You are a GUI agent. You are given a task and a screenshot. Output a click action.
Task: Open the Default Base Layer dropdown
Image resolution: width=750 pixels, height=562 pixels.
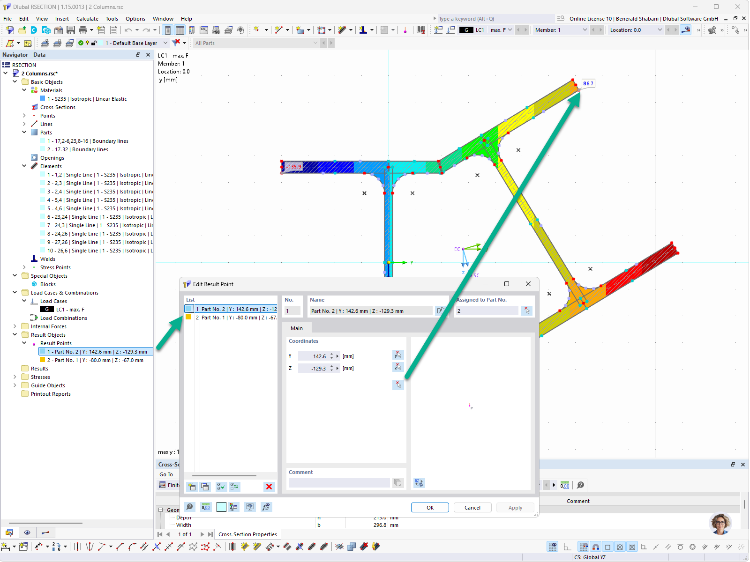coord(165,43)
